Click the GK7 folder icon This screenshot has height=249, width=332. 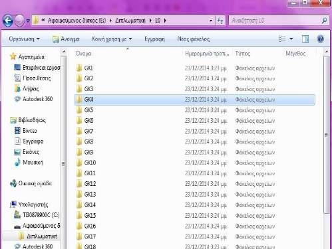[79, 131]
